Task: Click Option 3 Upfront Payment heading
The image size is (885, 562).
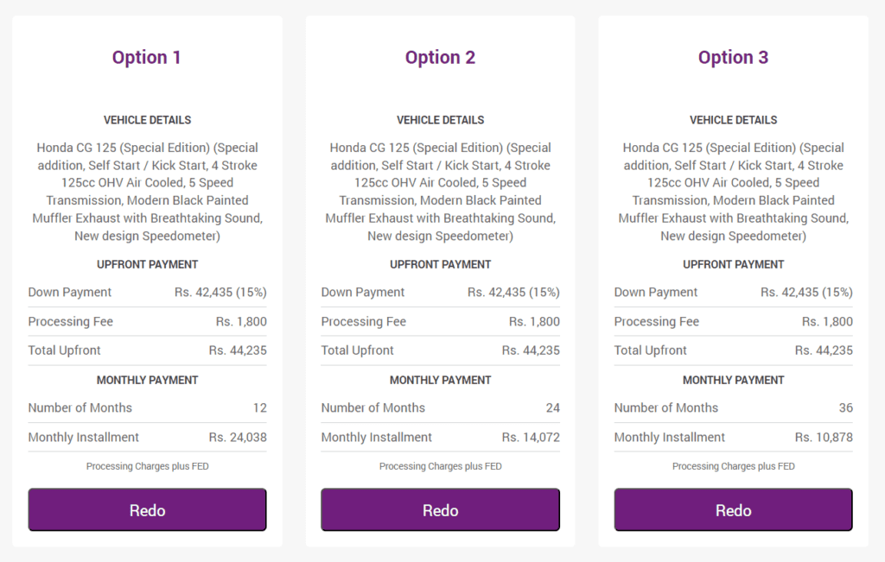Action: pyautogui.click(x=733, y=264)
